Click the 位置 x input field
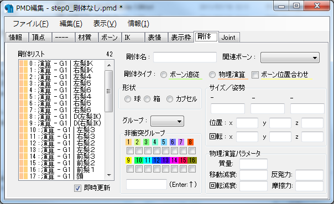The image size is (334, 204). (x=247, y=123)
